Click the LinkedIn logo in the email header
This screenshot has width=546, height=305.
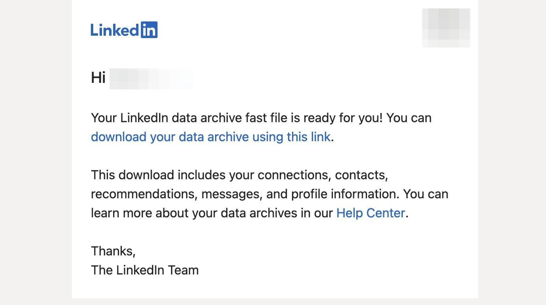124,30
